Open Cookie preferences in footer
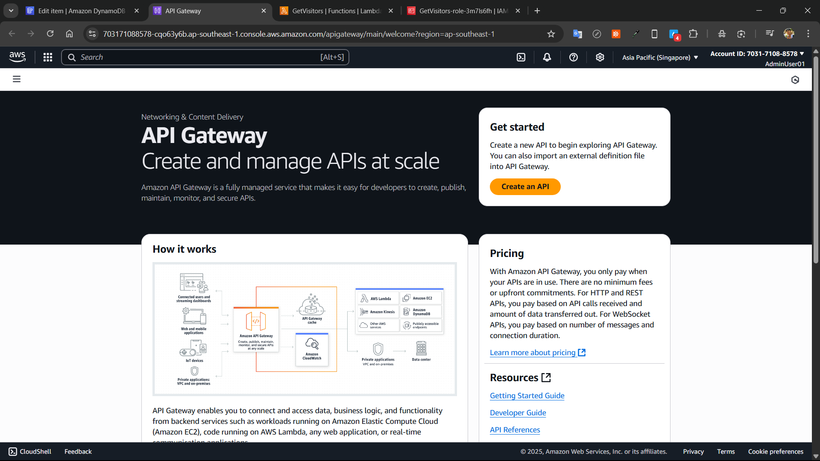Viewport: 820px width, 461px height. (x=776, y=452)
